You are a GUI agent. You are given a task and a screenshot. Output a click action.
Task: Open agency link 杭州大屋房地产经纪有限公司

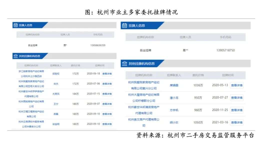pyautogui.click(x=144, y=98)
